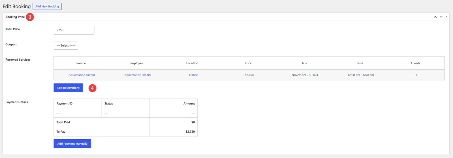Click the Booking Price panel title
Image resolution: width=453 pixels, height=158 pixels.
pyautogui.click(x=15, y=17)
